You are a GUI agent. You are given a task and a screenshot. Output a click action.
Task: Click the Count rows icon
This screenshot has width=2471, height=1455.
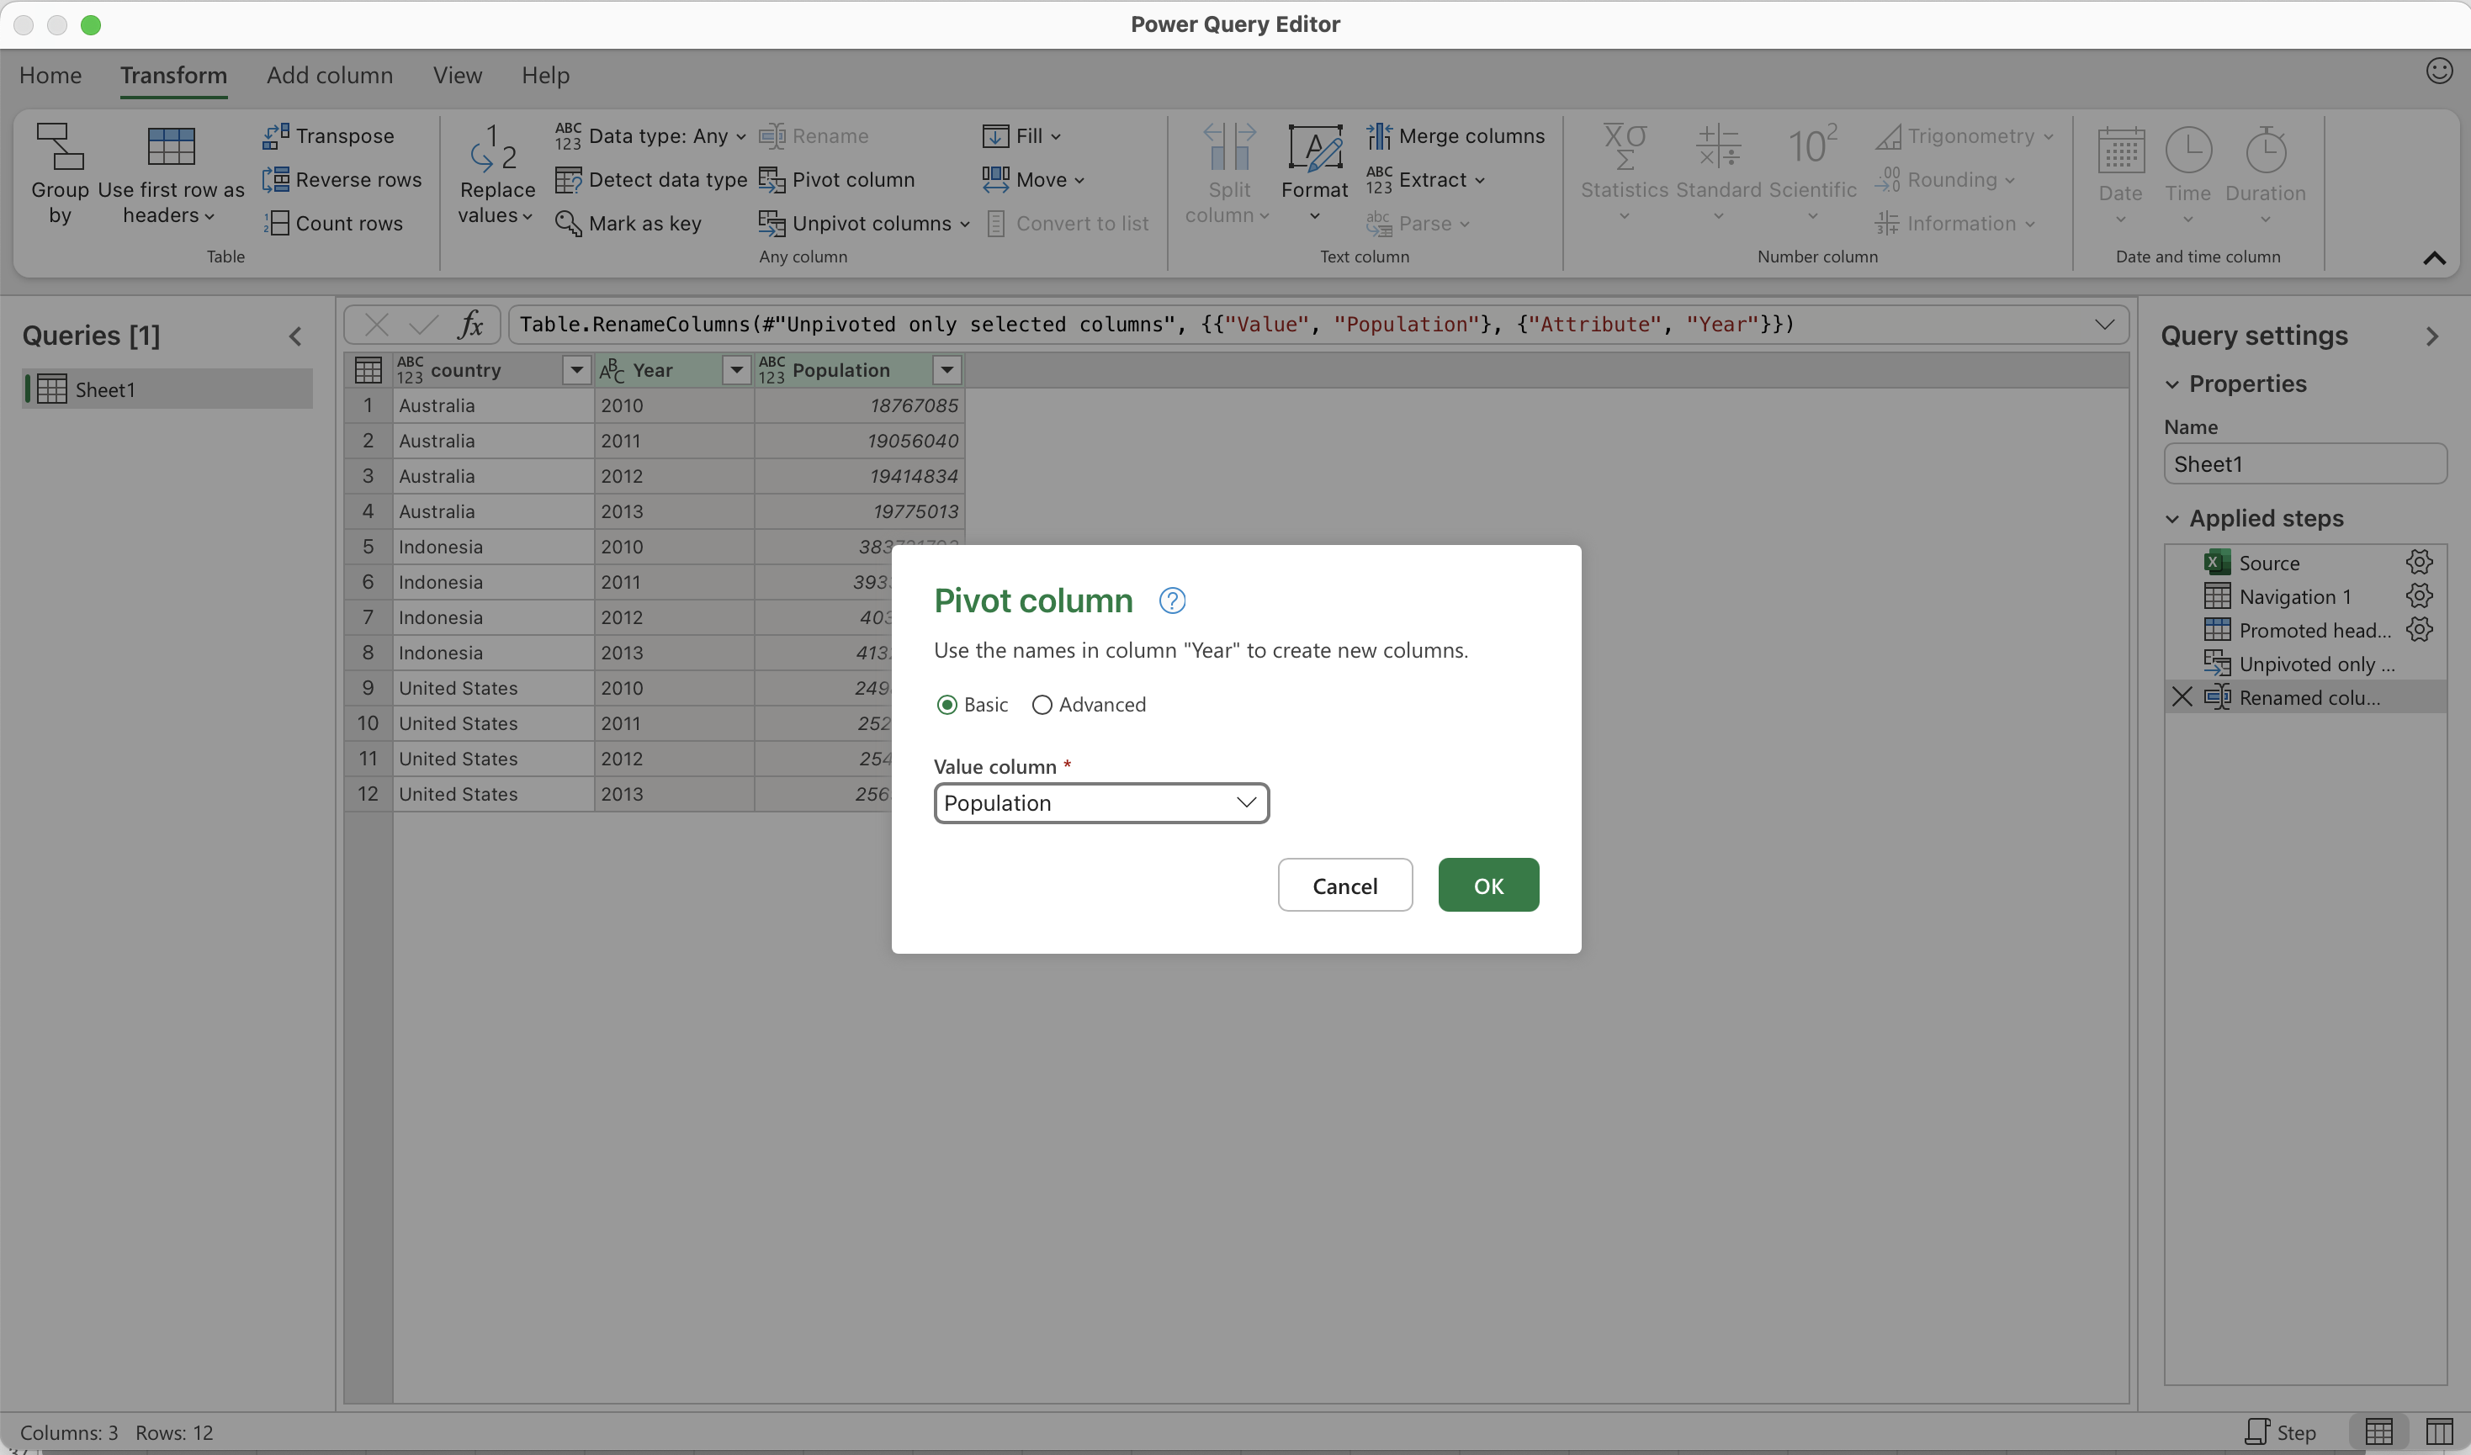[275, 224]
